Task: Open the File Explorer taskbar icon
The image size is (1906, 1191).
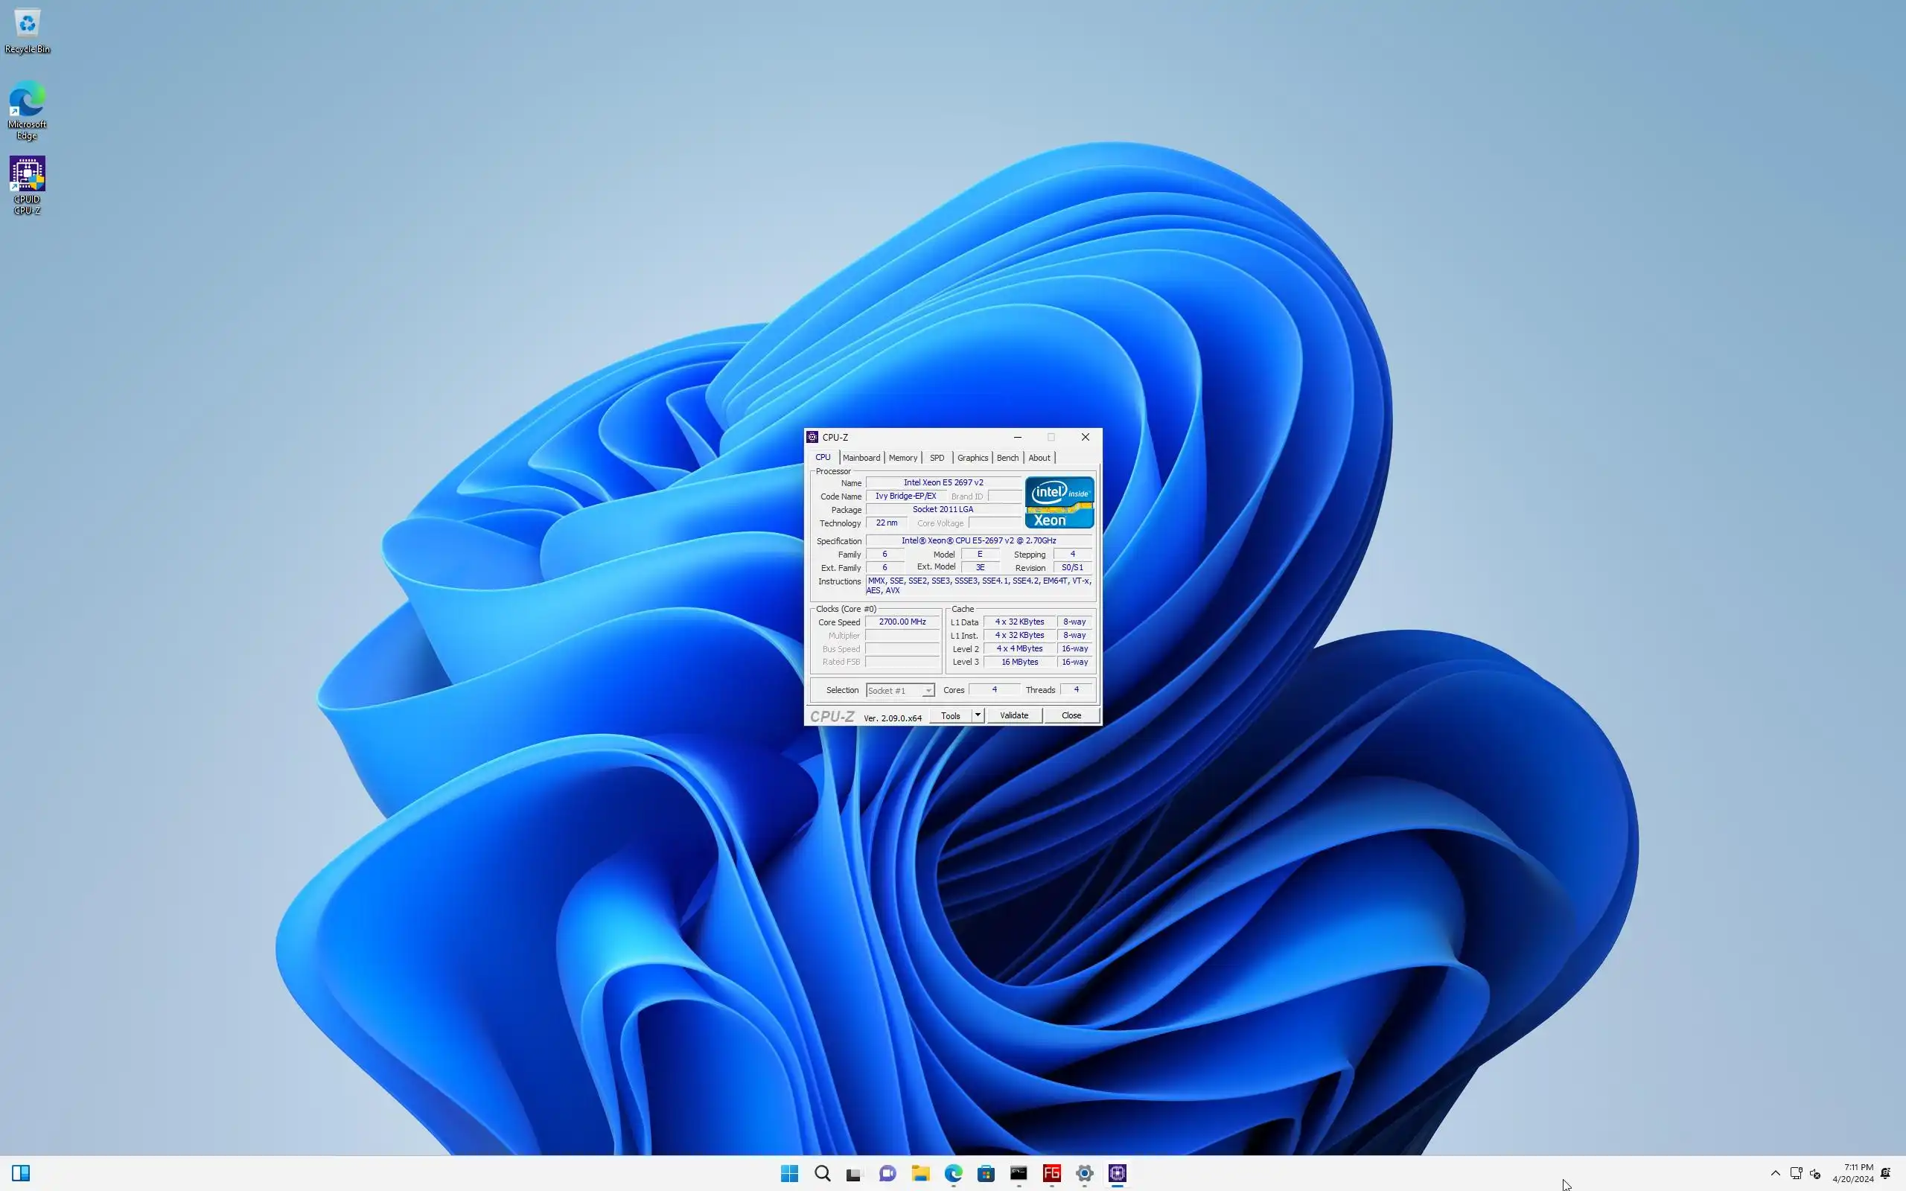Action: tap(920, 1173)
